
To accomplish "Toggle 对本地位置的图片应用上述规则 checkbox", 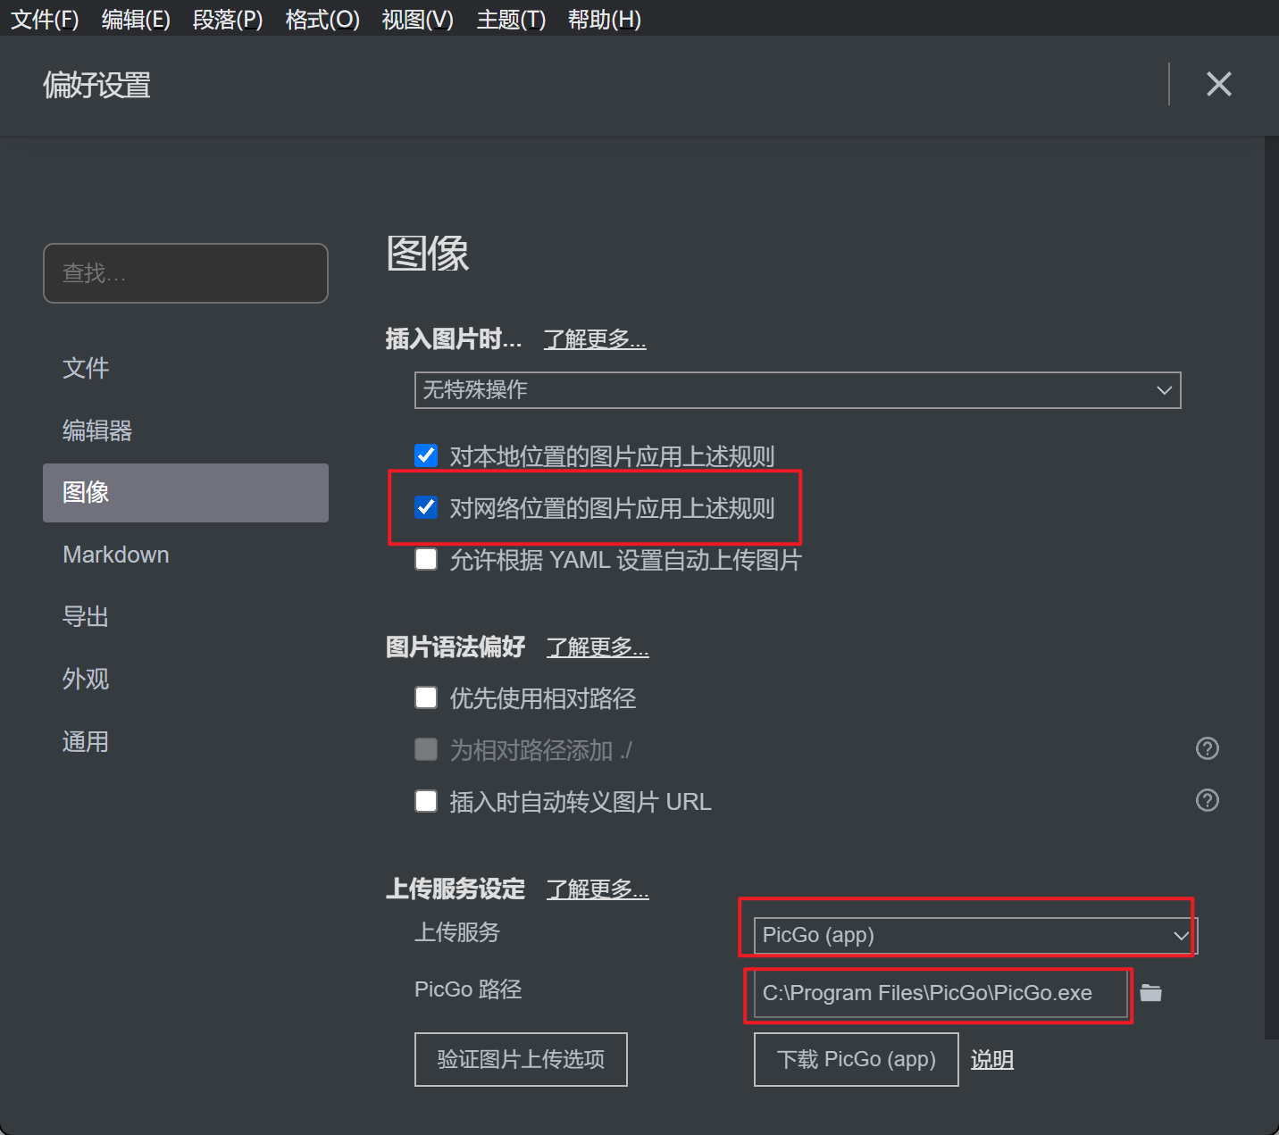I will pos(426,455).
